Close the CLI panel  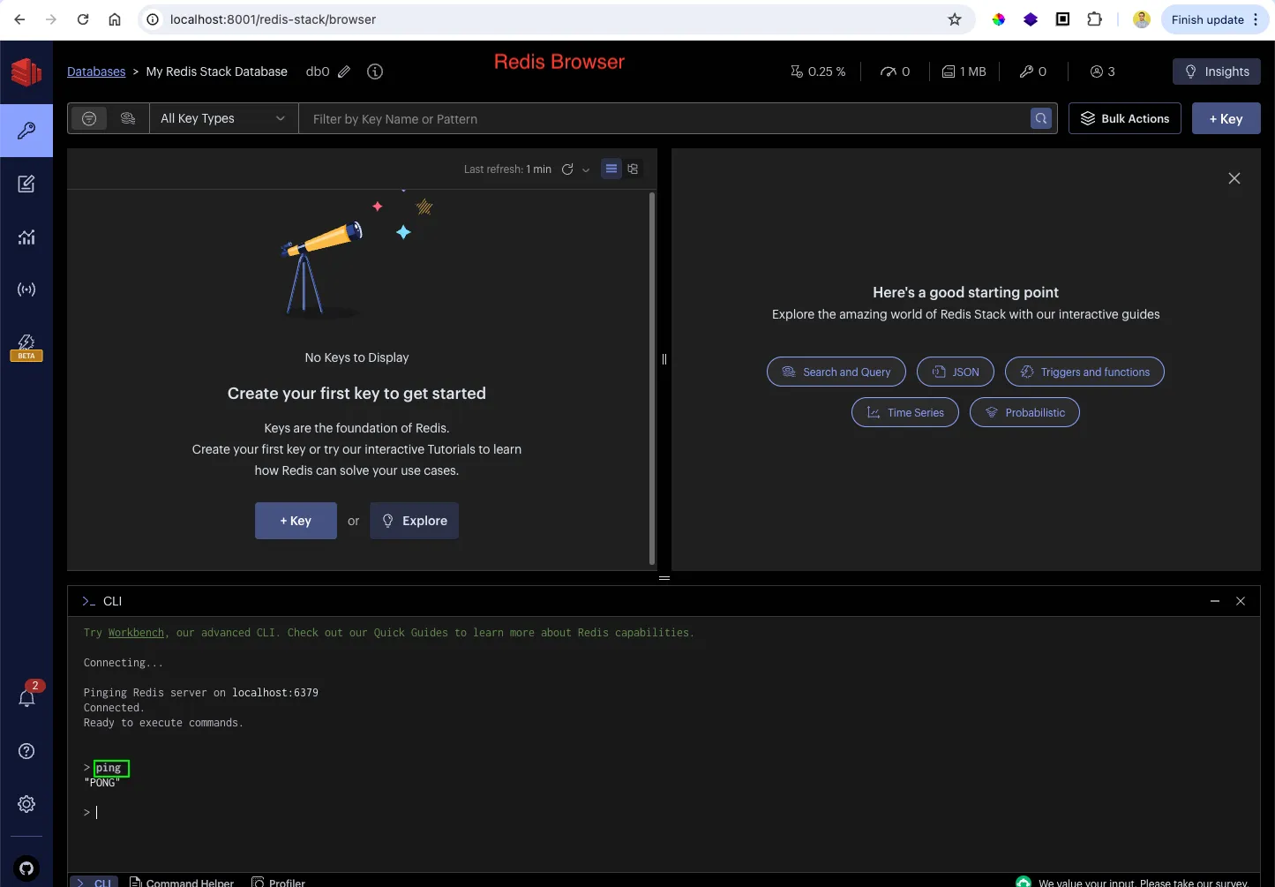point(1241,601)
